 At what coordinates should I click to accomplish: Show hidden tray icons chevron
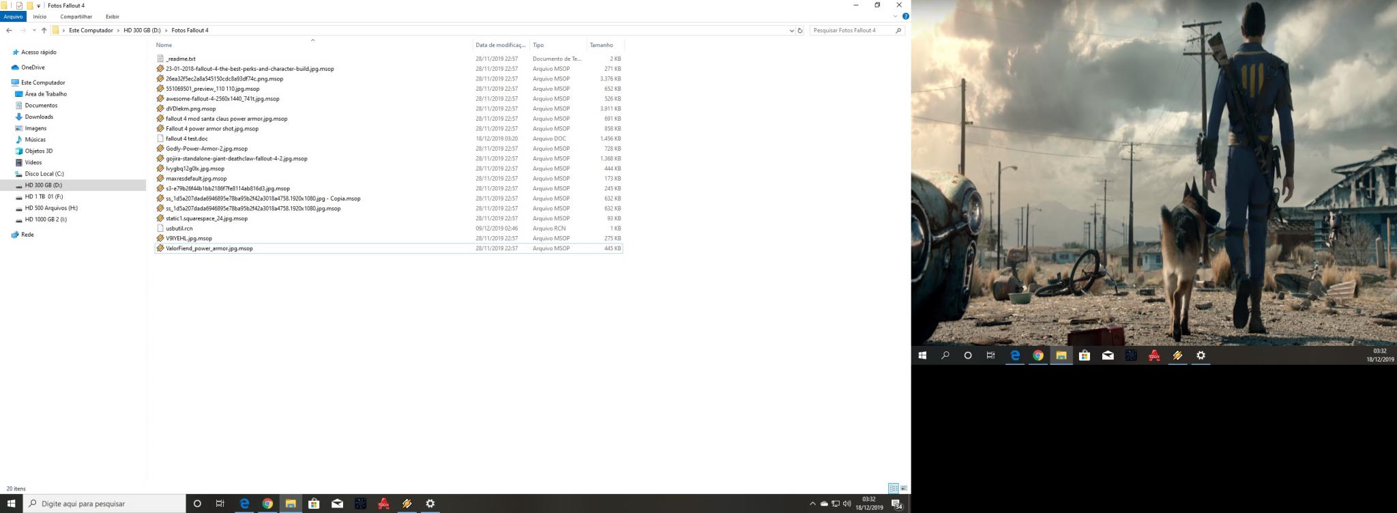coord(812,503)
